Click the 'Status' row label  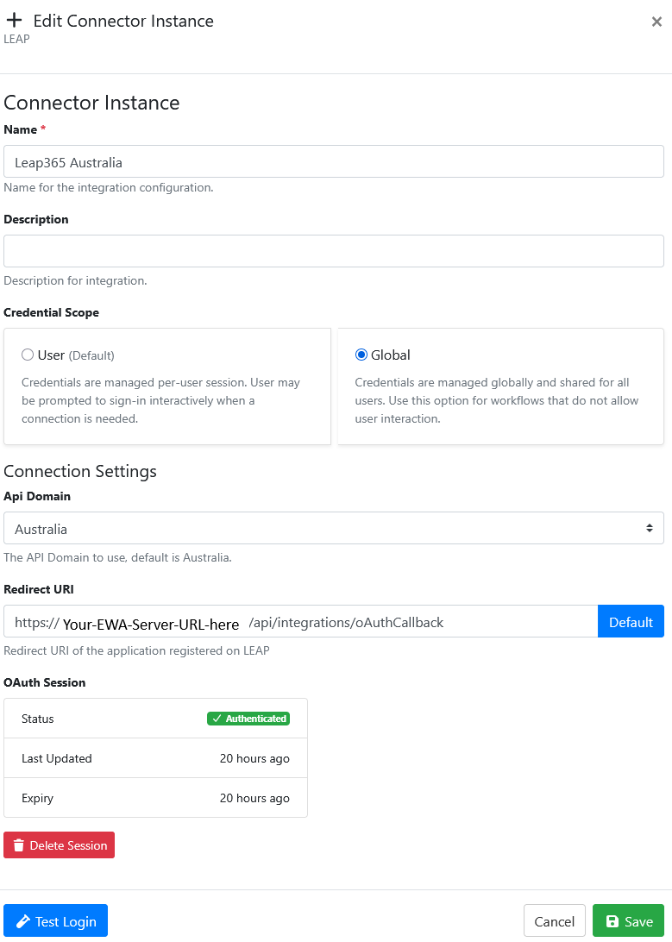(x=37, y=719)
